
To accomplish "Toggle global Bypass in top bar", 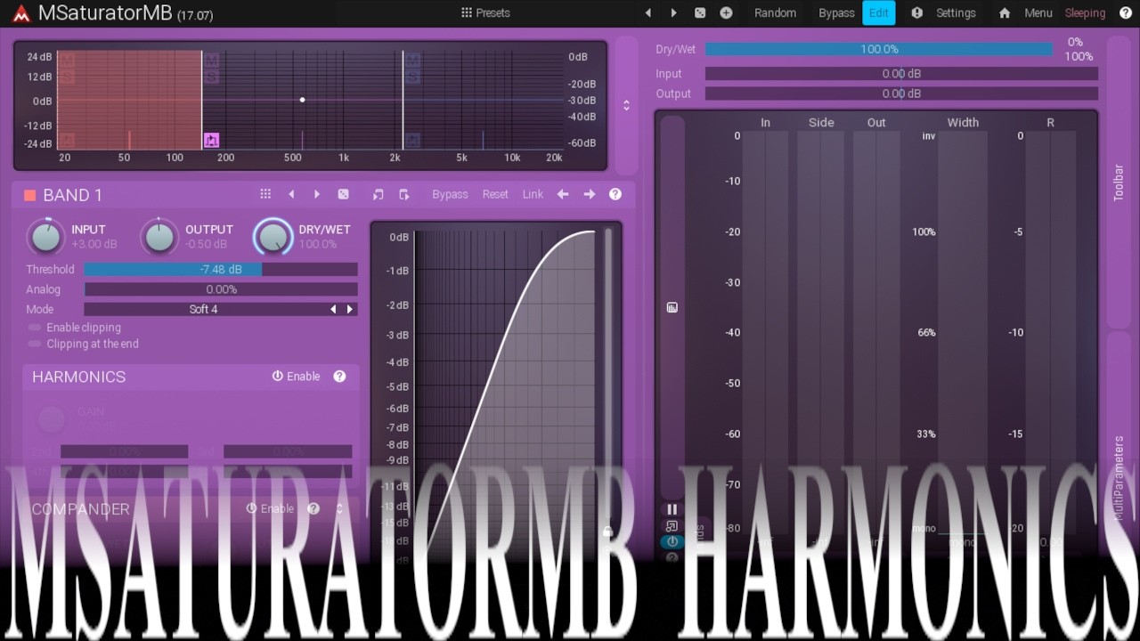I will pyautogui.click(x=836, y=12).
